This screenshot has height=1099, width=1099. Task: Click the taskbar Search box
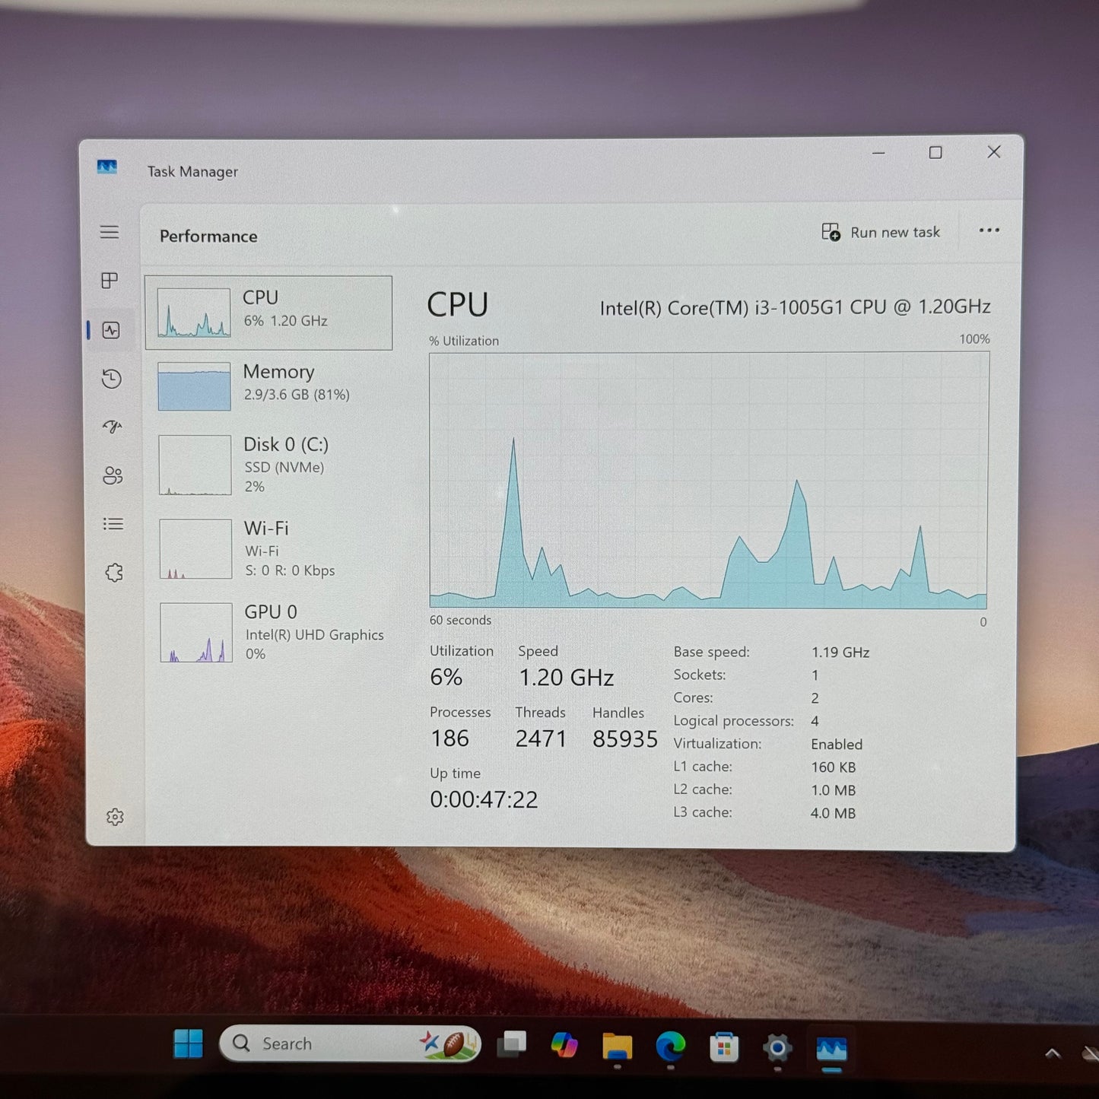click(x=350, y=1043)
